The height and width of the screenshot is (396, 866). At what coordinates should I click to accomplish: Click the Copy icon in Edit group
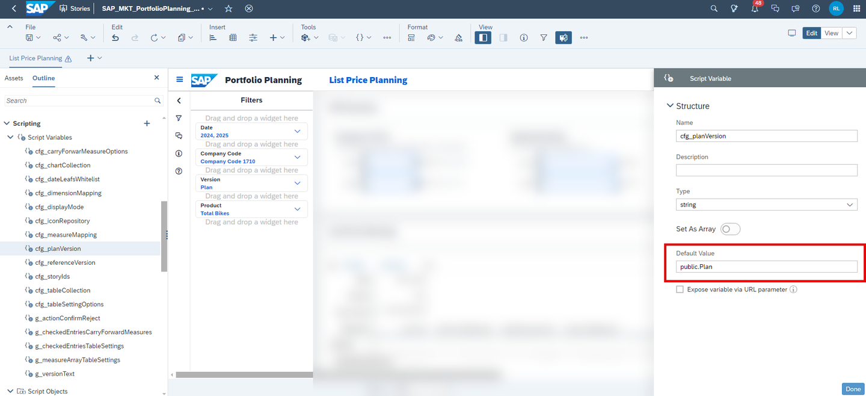point(182,37)
